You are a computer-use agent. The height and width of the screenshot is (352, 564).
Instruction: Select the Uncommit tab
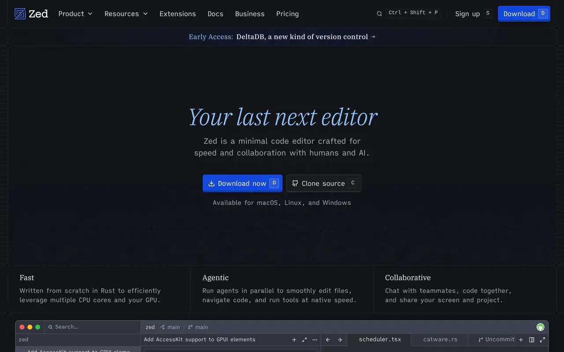[496, 339]
